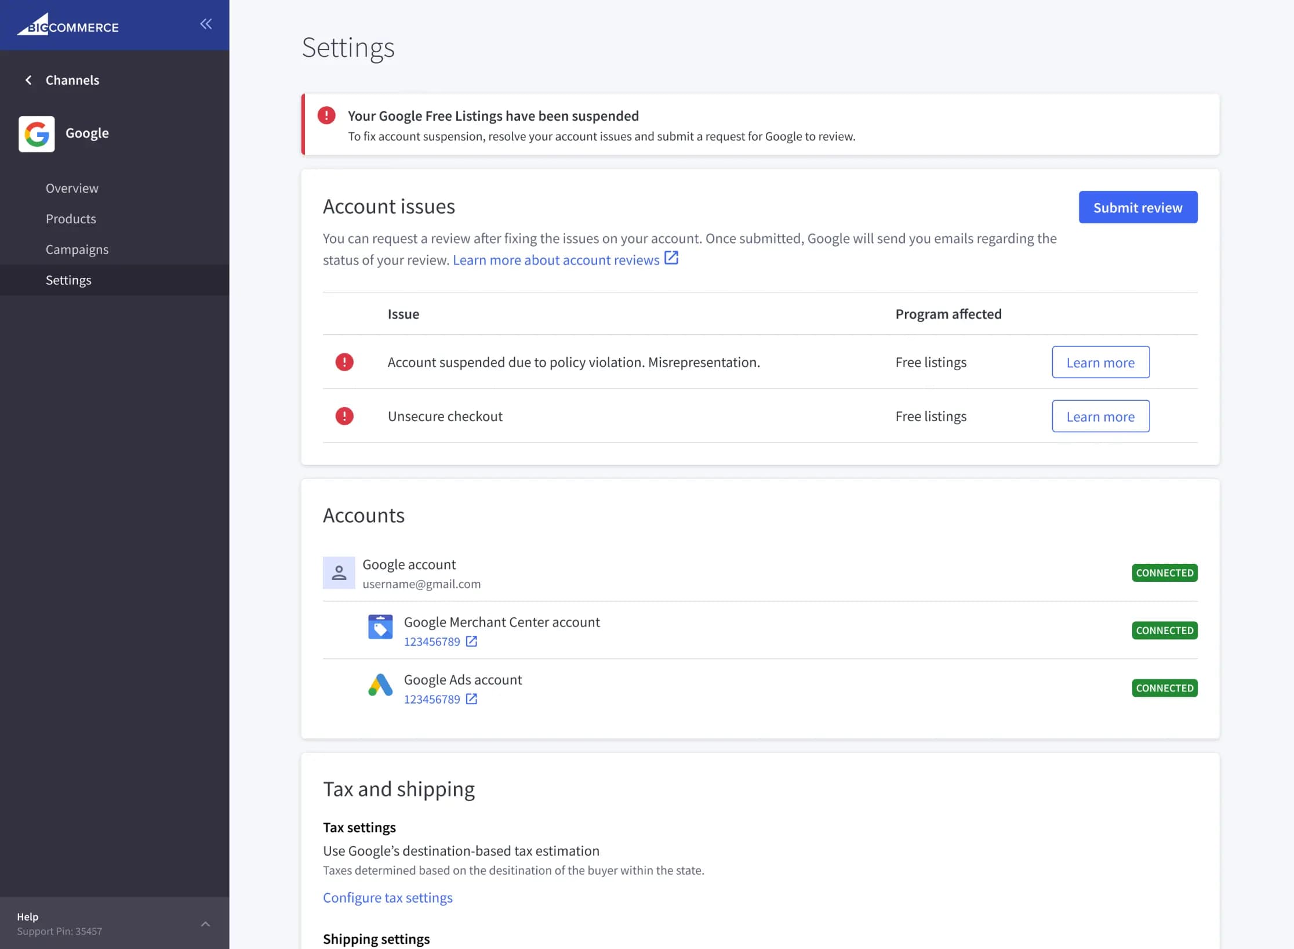
Task: Click the suspended banner alert icon
Action: pos(326,115)
